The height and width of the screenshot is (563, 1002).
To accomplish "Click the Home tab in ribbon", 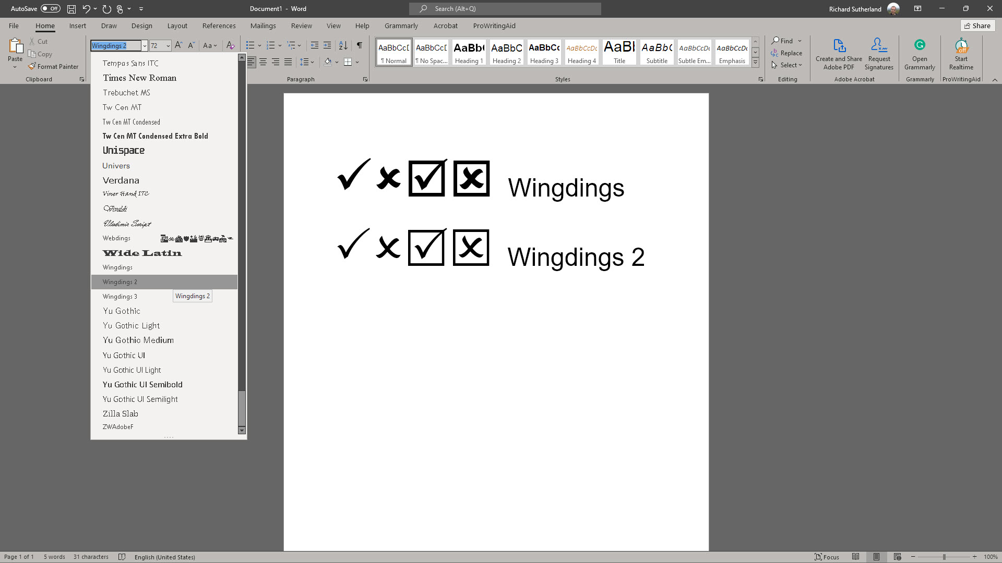I will [45, 26].
